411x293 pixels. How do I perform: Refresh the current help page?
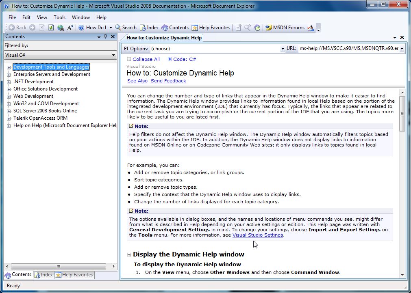(x=51, y=28)
